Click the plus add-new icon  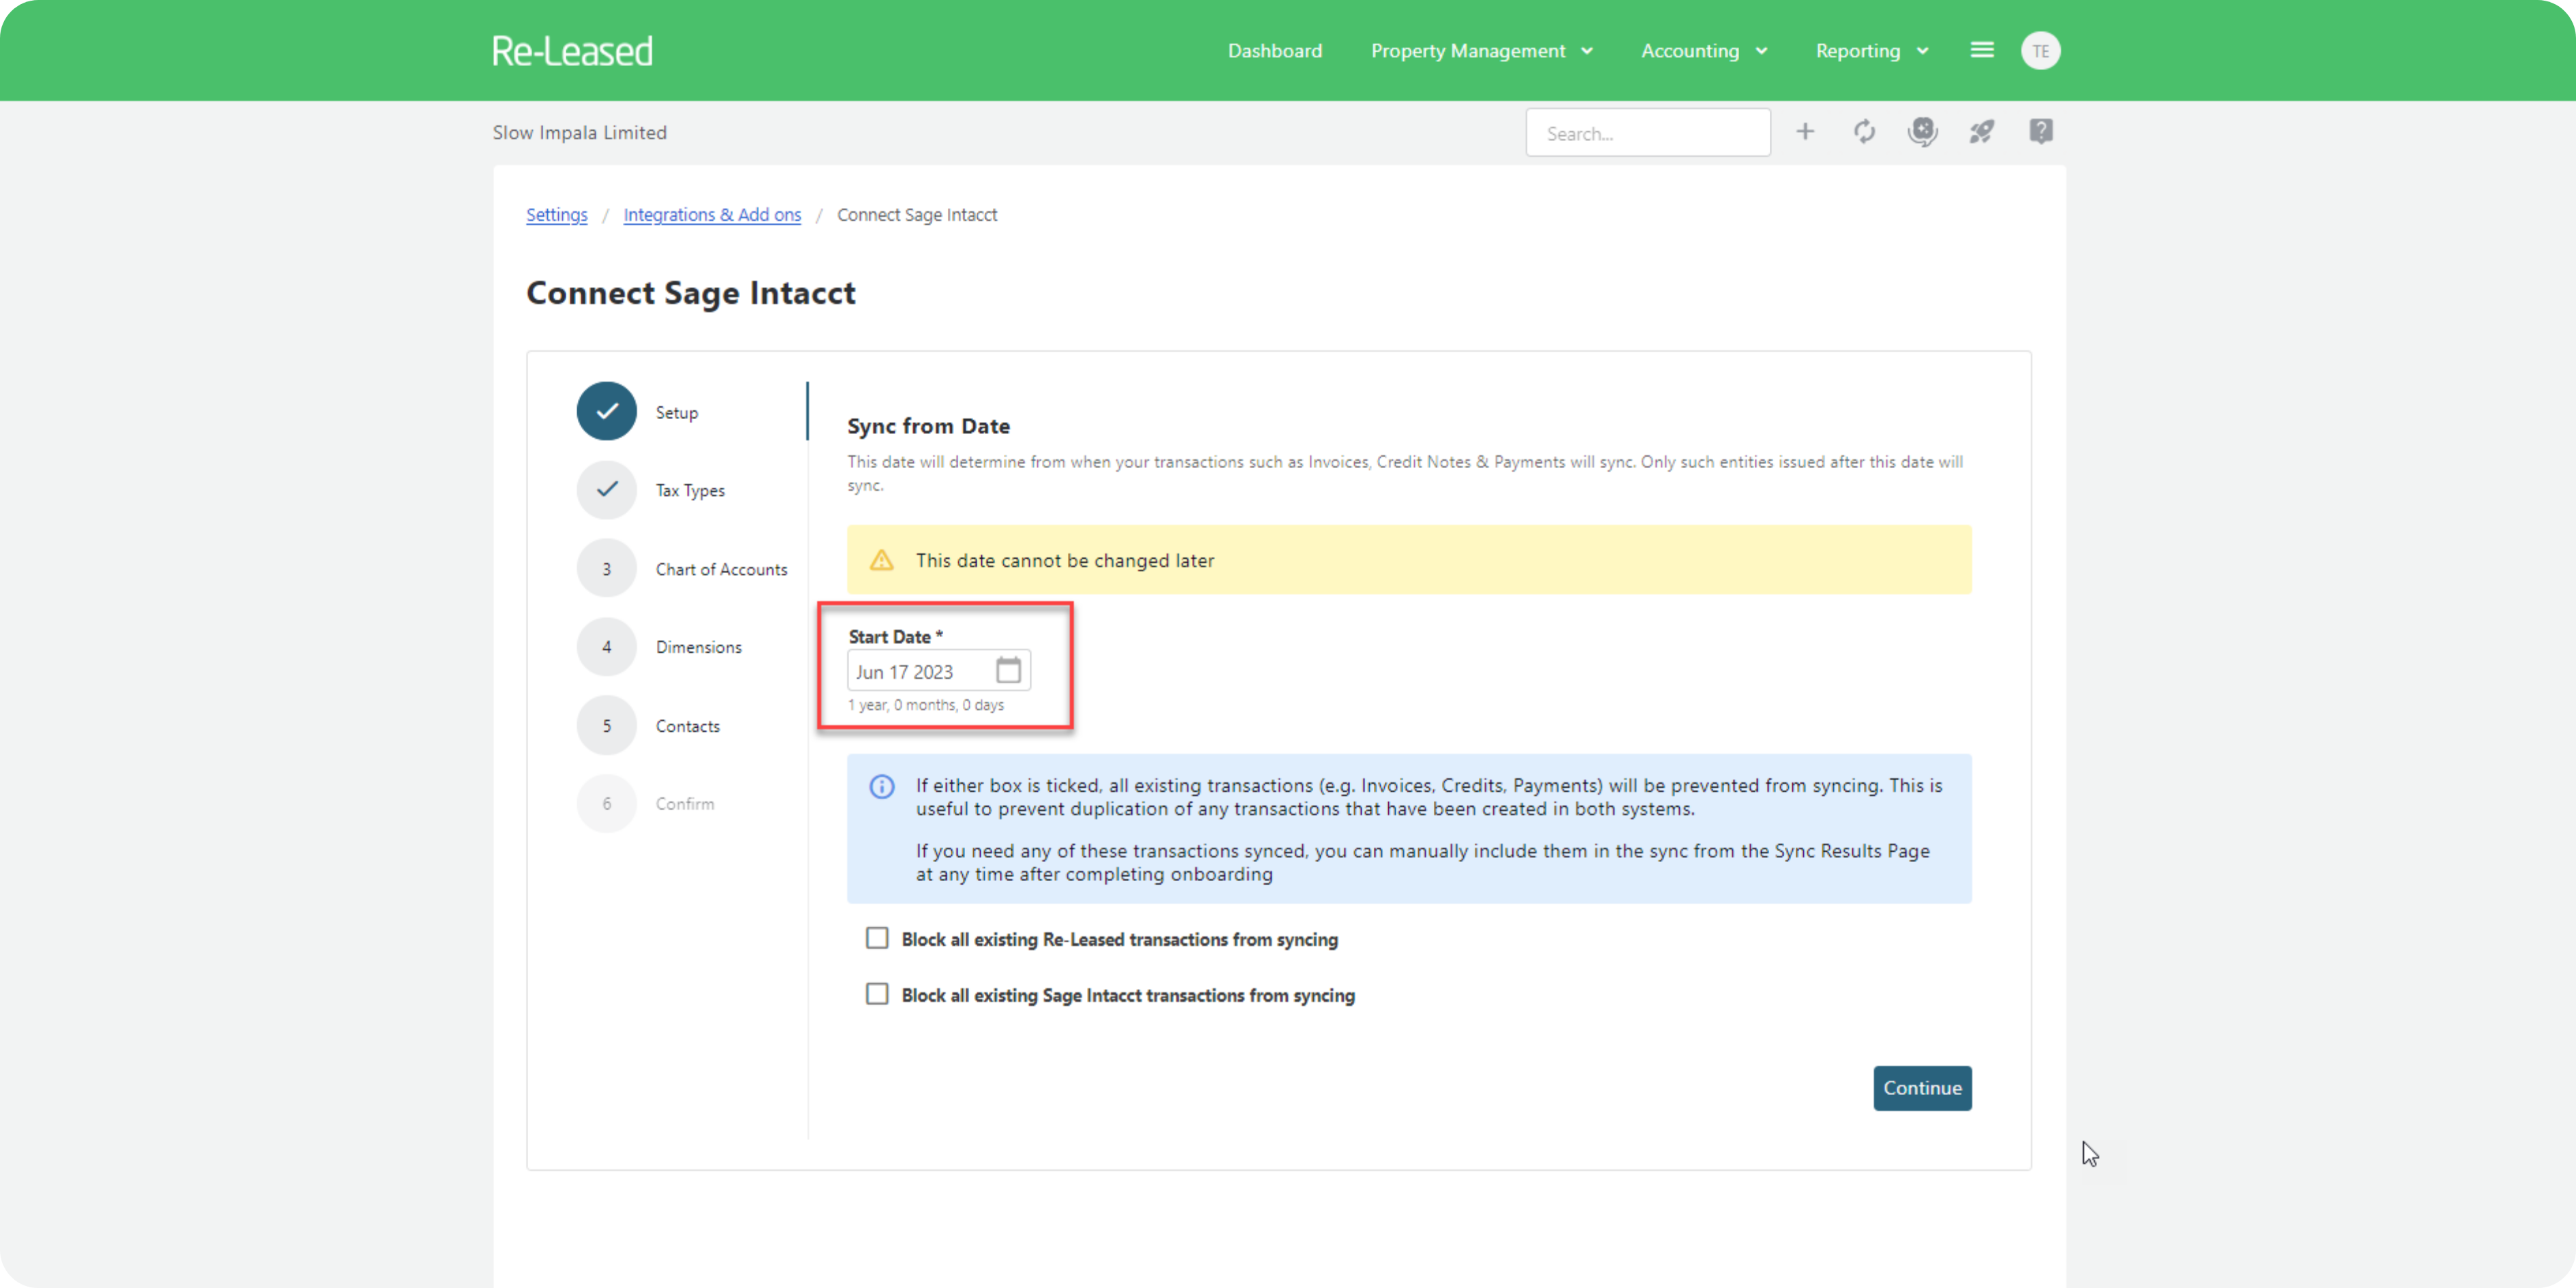point(1804,132)
